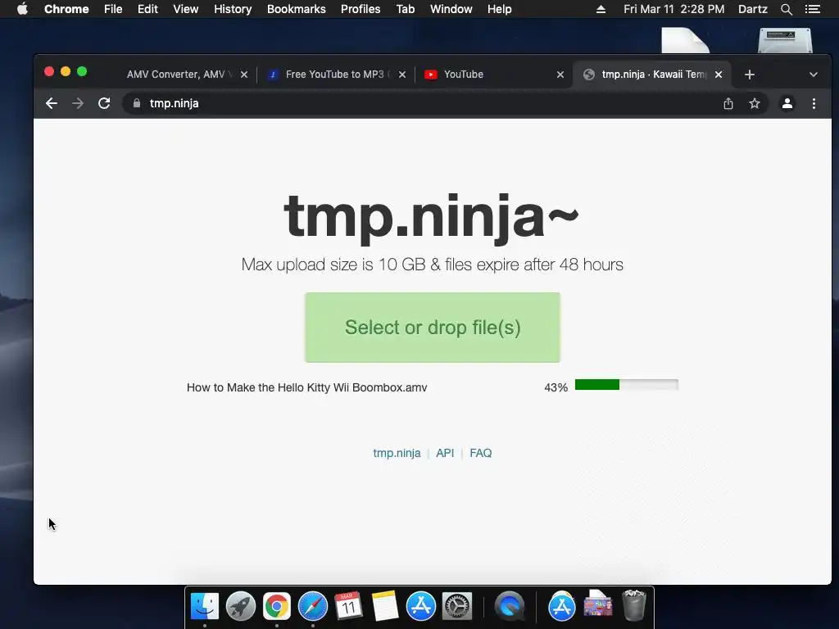Click the browser forward arrow
839x629 pixels.
coord(78,103)
